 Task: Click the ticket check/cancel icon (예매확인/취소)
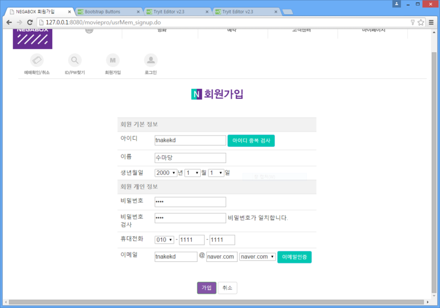(x=37, y=60)
